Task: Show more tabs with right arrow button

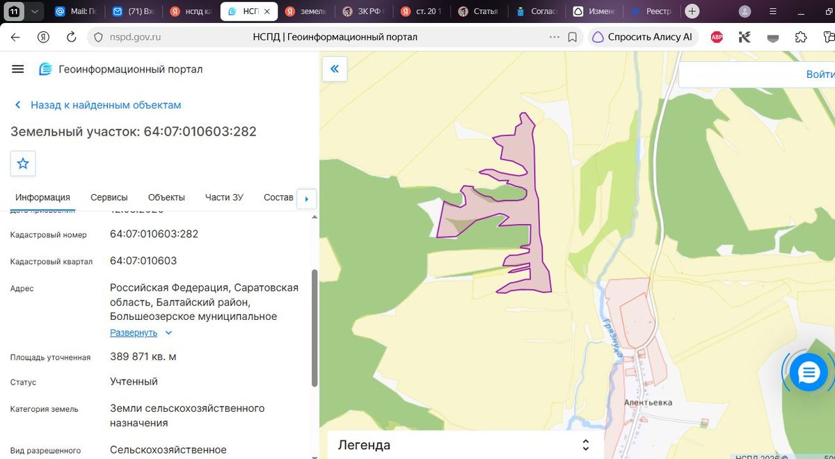Action: tap(307, 199)
